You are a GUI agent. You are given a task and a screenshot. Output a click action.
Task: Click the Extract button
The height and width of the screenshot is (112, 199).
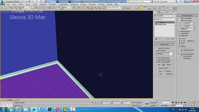tap(169, 64)
